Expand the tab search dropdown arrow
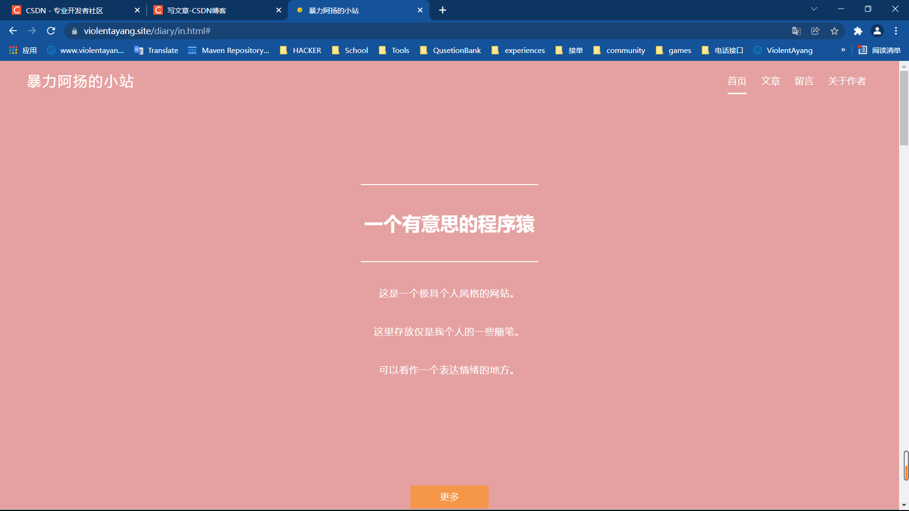The width and height of the screenshot is (909, 511). [x=814, y=9]
